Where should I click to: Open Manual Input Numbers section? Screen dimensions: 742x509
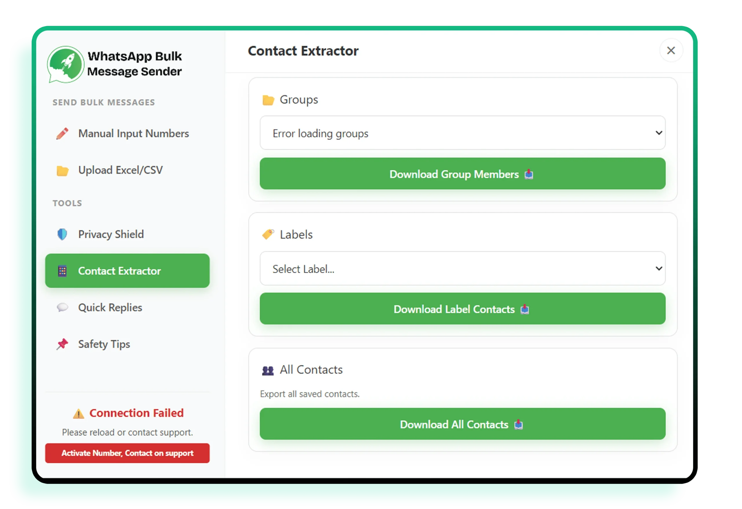point(128,134)
